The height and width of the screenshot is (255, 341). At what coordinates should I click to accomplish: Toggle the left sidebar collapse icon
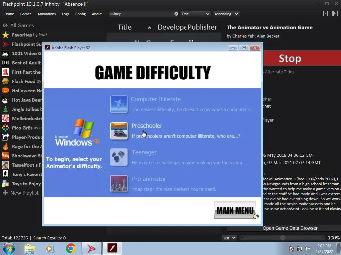pyautogui.click(x=326, y=13)
